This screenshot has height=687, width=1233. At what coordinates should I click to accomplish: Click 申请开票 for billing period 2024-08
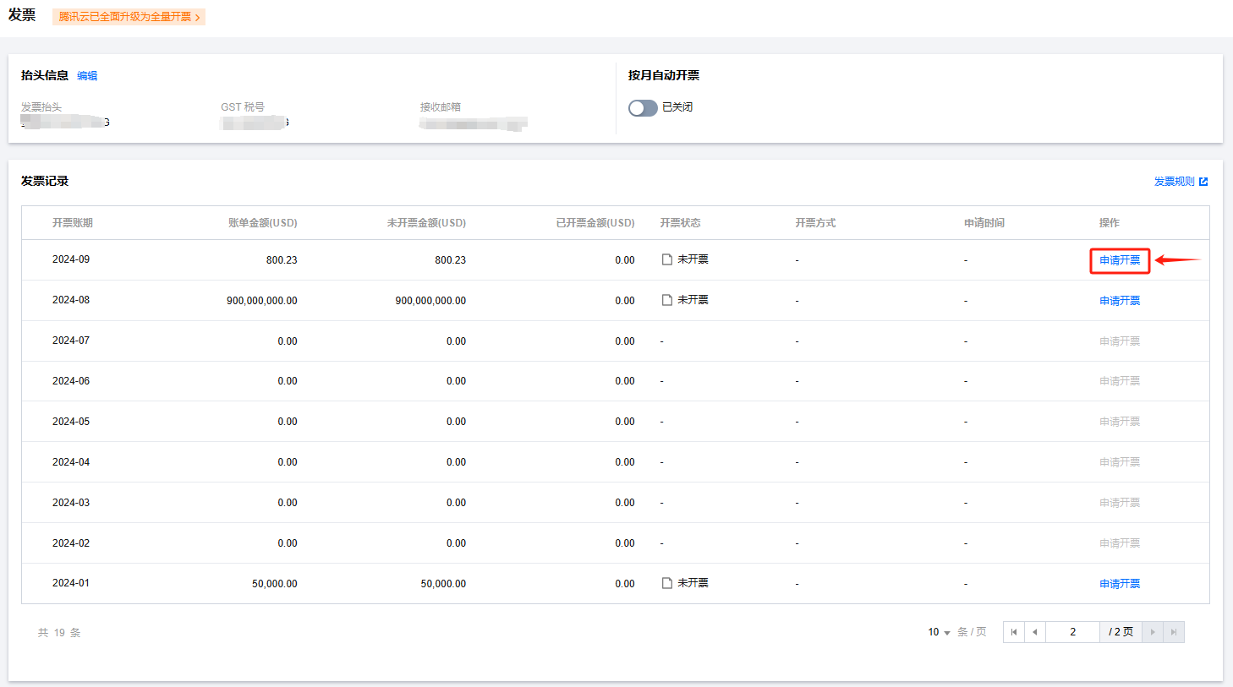1120,301
